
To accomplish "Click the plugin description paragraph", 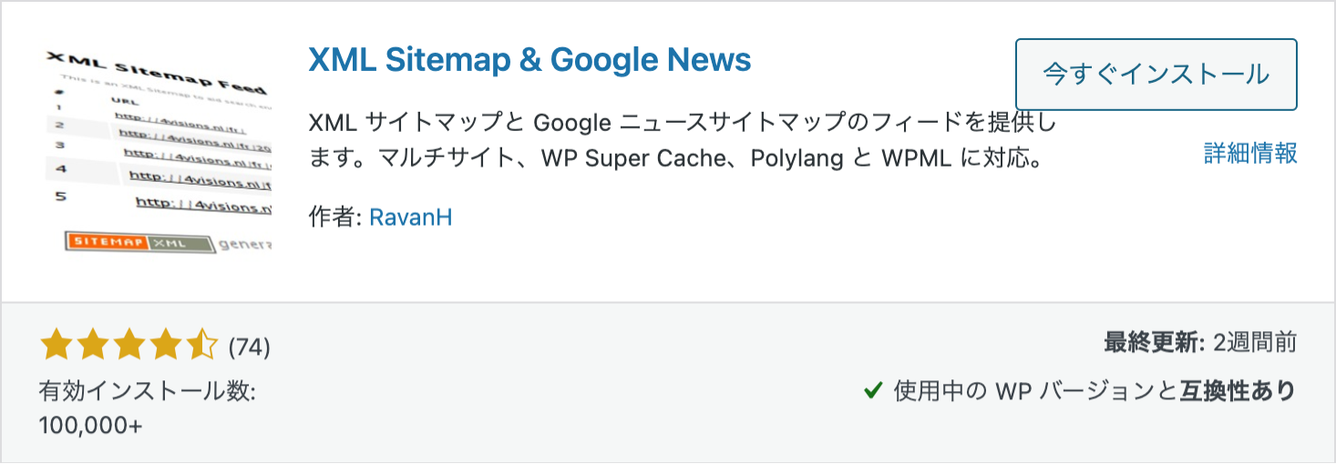I will (x=683, y=141).
